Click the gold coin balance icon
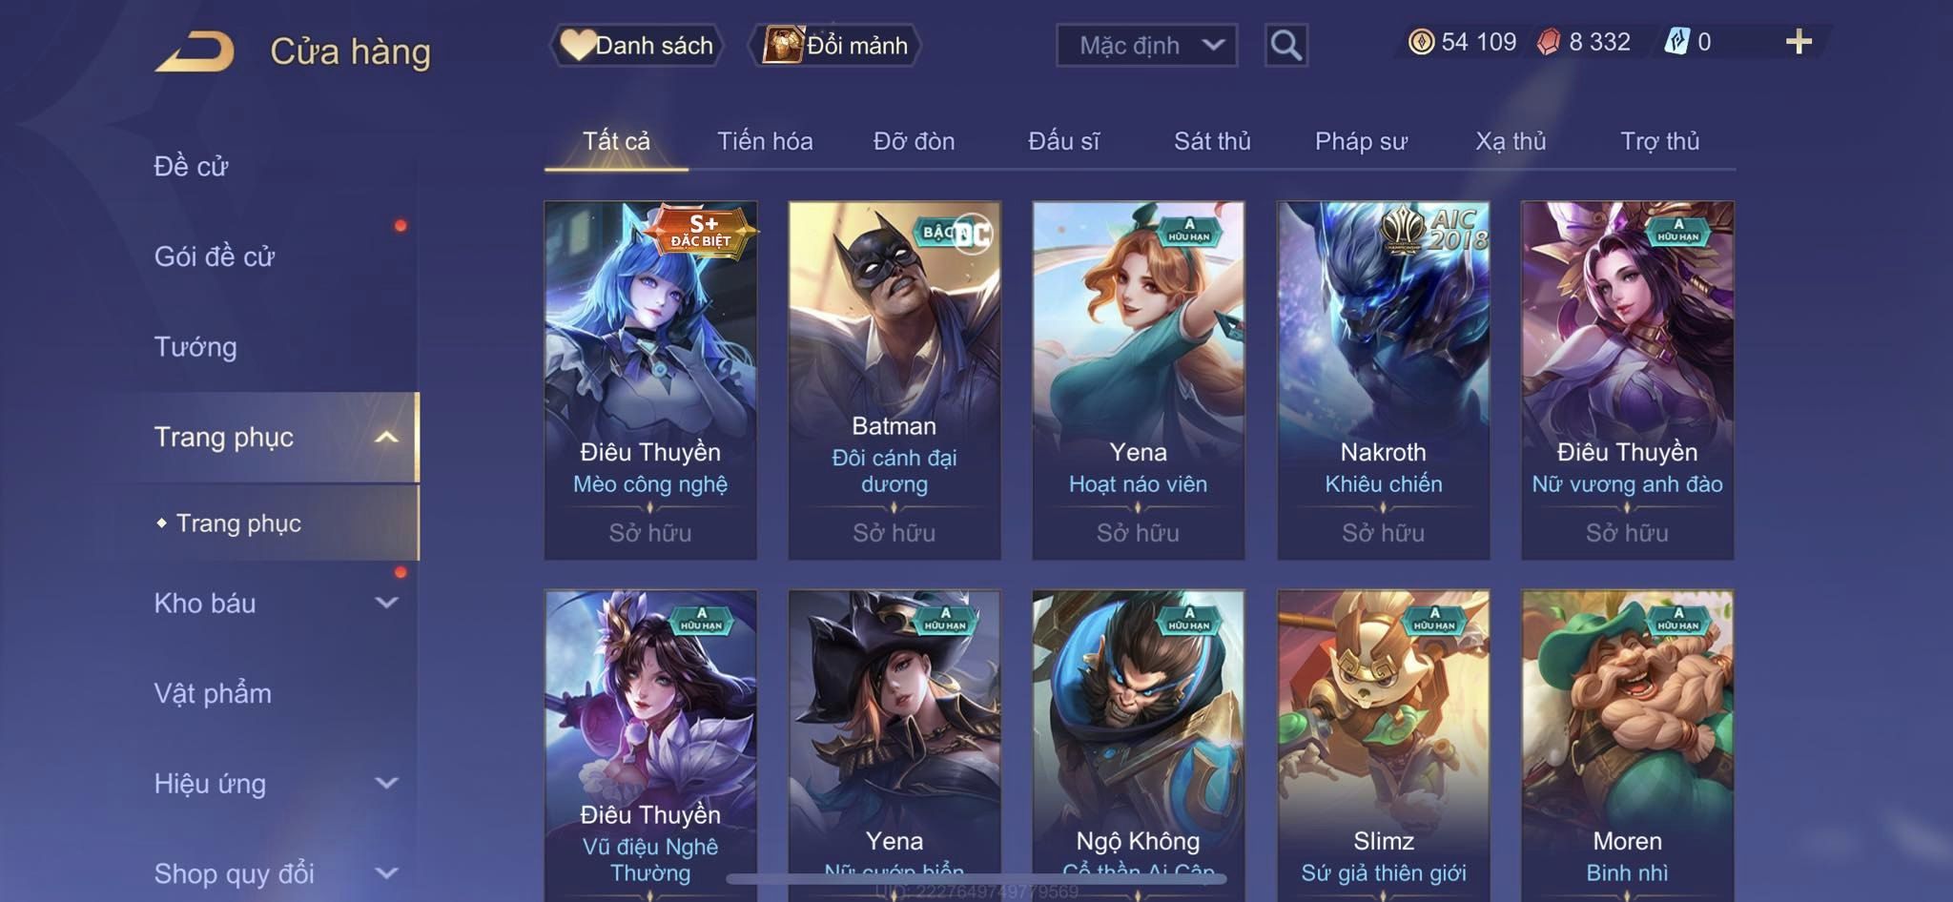The height and width of the screenshot is (902, 1953). pyautogui.click(x=1421, y=42)
